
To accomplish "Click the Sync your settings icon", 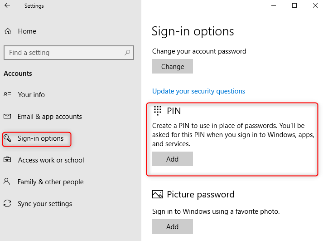I will tap(7, 204).
